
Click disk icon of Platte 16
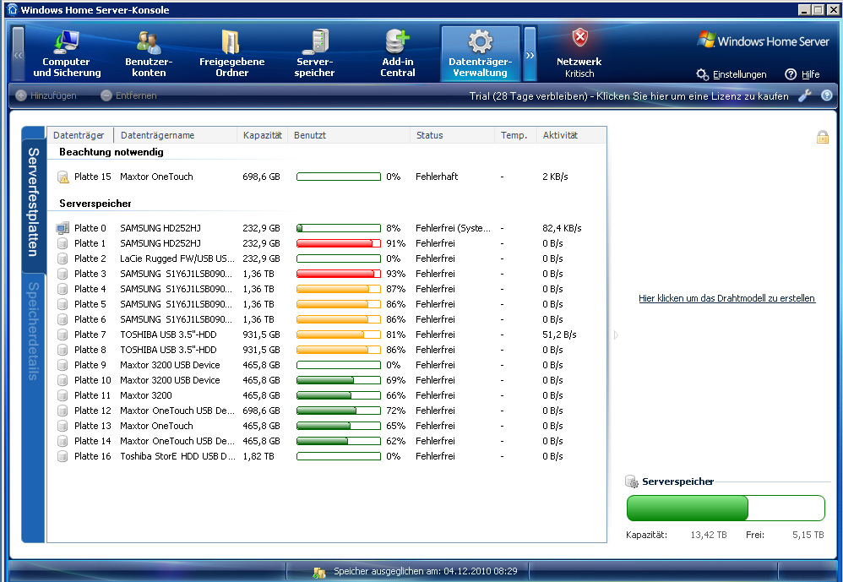[63, 456]
